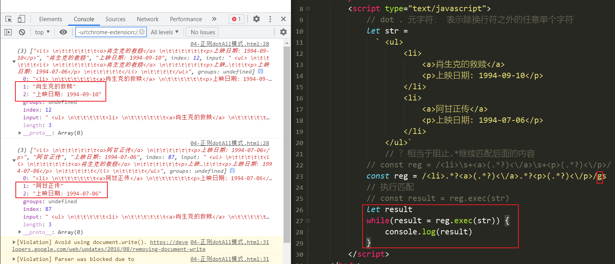The width and height of the screenshot is (615, 264).
Task: Open DevTools settings gear in top bar
Action: pyautogui.click(x=256, y=19)
